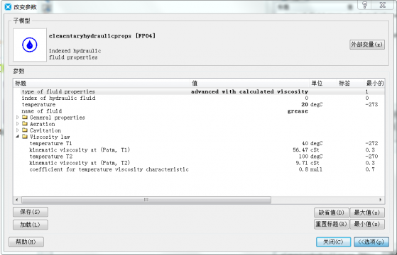Click the blue fluid droplet submodel icon
Screen dimensions: 397x255
[x=30, y=45]
